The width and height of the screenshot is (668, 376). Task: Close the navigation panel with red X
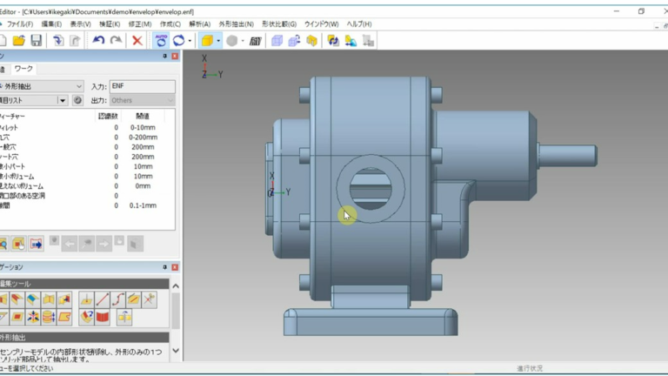(x=176, y=267)
